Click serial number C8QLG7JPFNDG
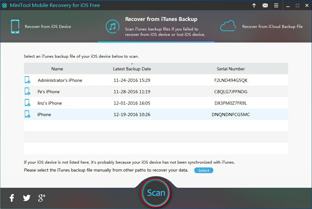The width and height of the screenshot is (312, 209). tap(231, 92)
